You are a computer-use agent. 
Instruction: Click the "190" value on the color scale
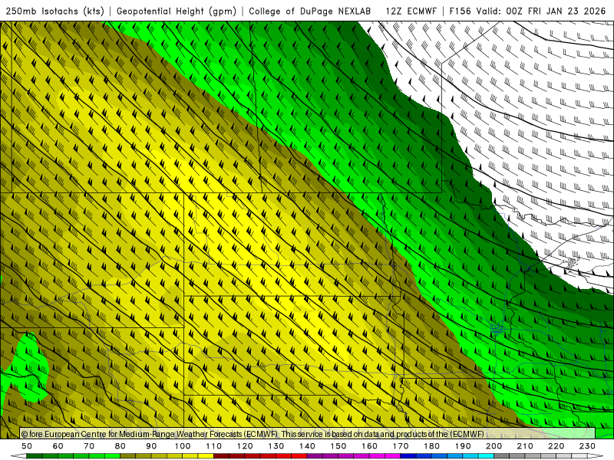(463, 446)
